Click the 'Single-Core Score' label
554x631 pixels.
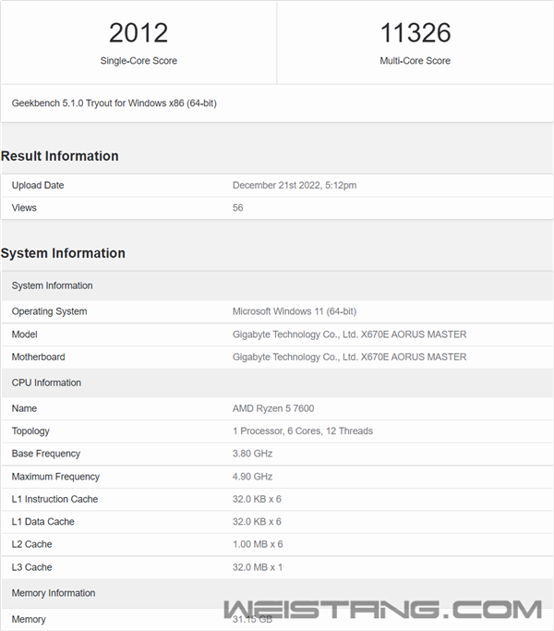click(138, 61)
